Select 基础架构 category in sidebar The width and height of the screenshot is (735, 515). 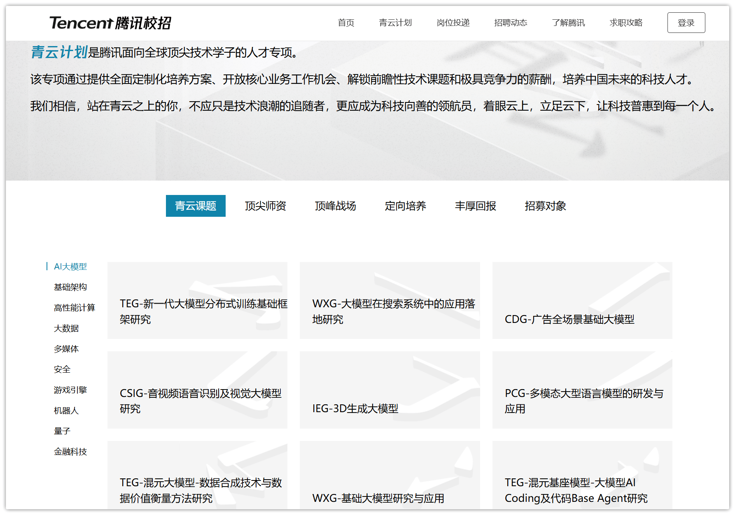(70, 287)
